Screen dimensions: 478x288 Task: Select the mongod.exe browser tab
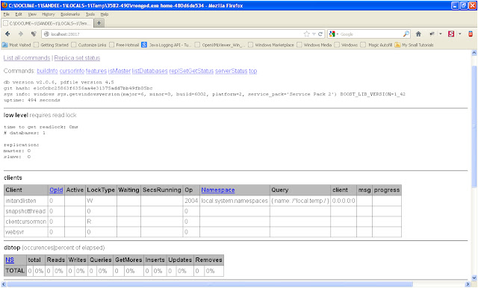click(47, 23)
